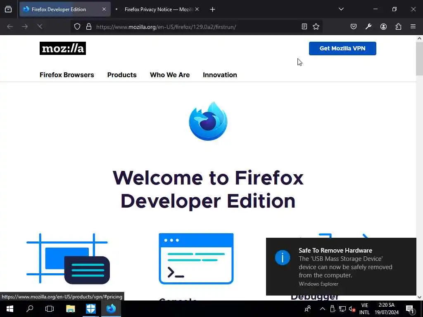Screen dimensions: 423x317
Task: Open a new tab with plus button
Action: pyautogui.click(x=213, y=9)
